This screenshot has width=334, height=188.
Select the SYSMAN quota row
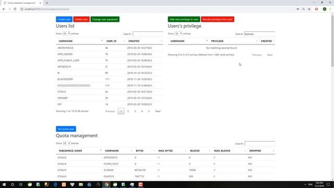[x=165, y=170]
